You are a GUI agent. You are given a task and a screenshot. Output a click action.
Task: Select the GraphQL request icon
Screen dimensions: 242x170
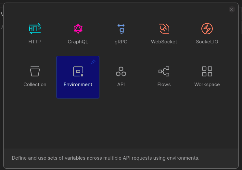point(78,28)
